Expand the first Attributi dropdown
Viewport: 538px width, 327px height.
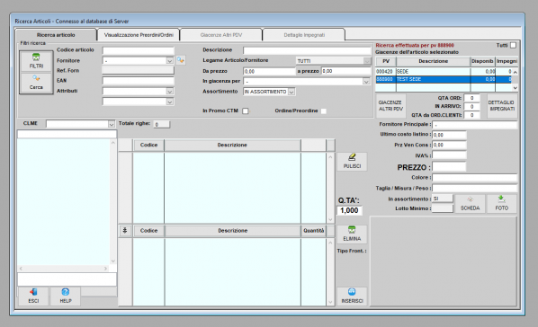tap(170, 92)
